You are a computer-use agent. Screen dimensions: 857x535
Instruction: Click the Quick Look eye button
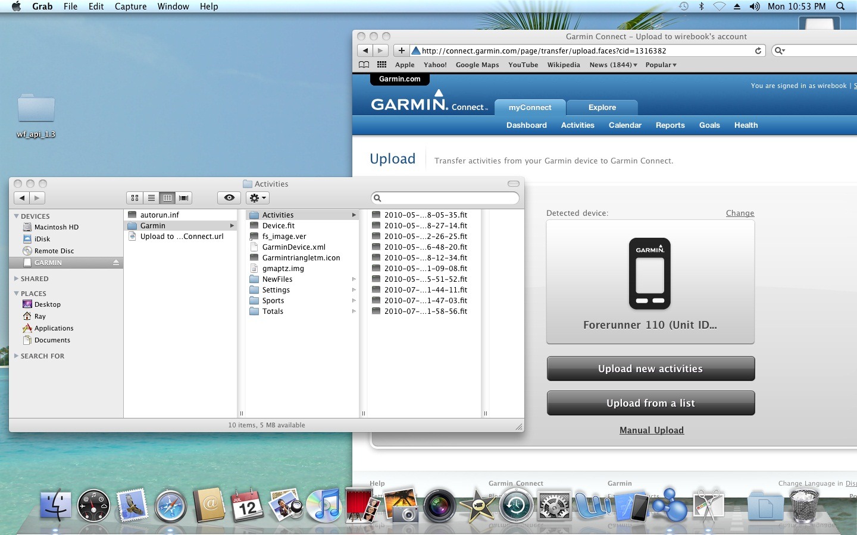(229, 198)
